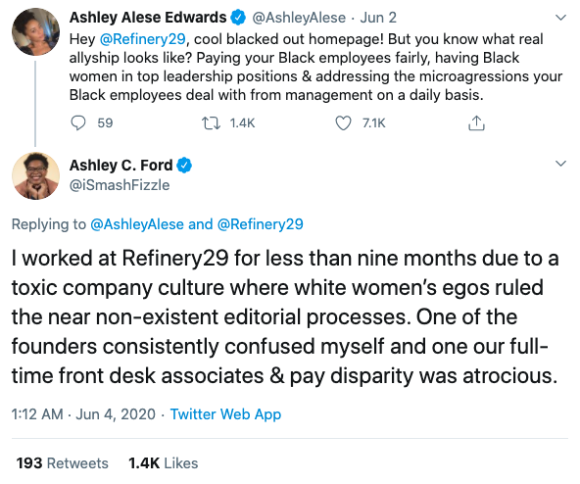The width and height of the screenshot is (580, 484).
Task: Expand Ashley C. Ford's tweet chevron menu
Action: [x=561, y=164]
